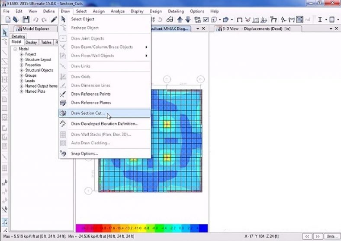Image resolution: width=341 pixels, height=241 pixels.
Task: Click the move up arrow toolbar icon
Action: coord(180,20)
